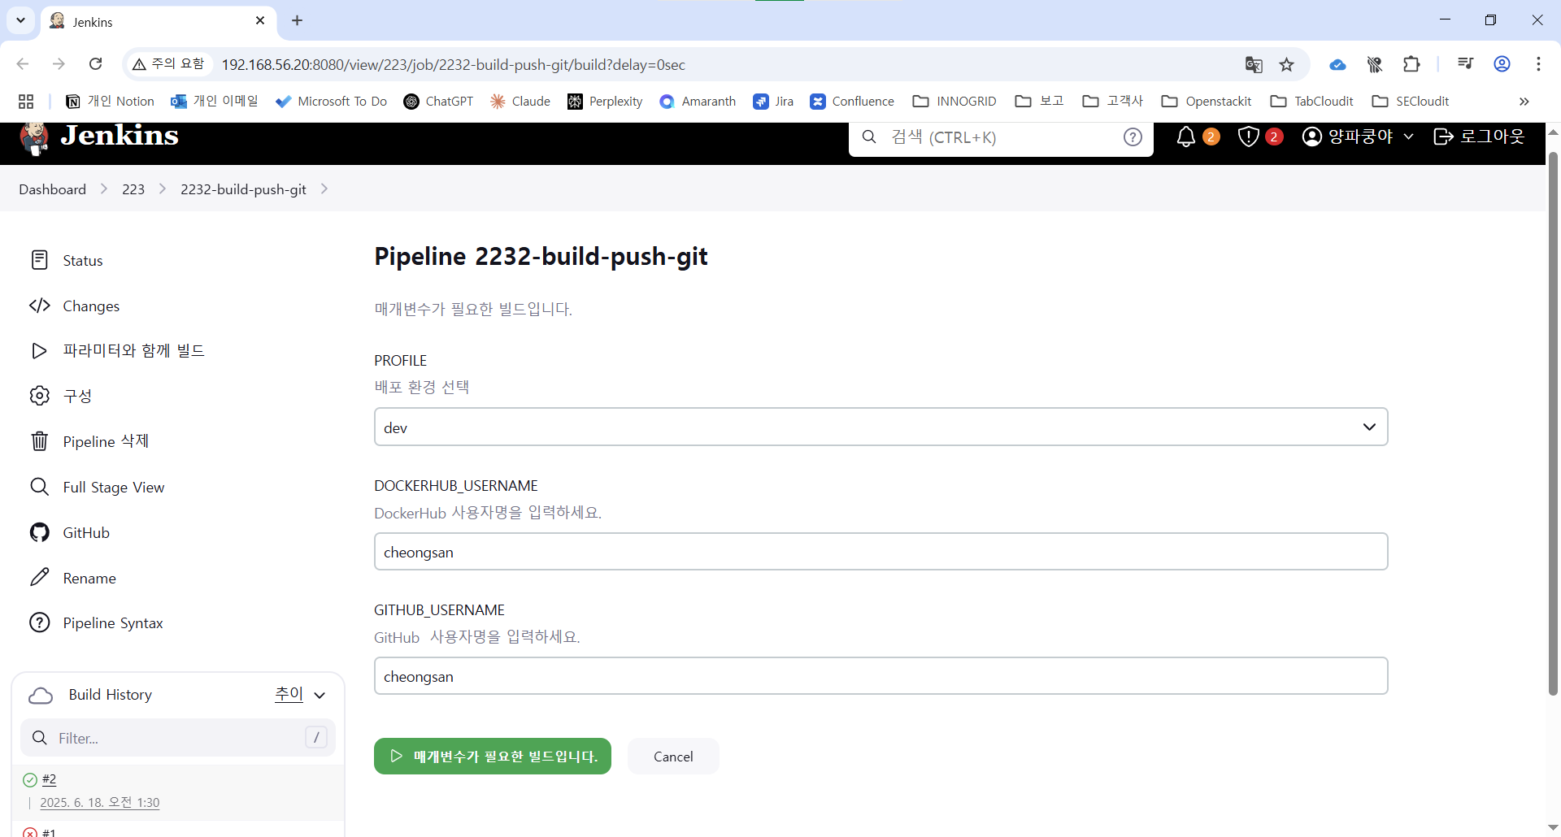Click Pipeline Syntax in the sidebar
Image resolution: width=1561 pixels, height=837 pixels.
click(112, 623)
